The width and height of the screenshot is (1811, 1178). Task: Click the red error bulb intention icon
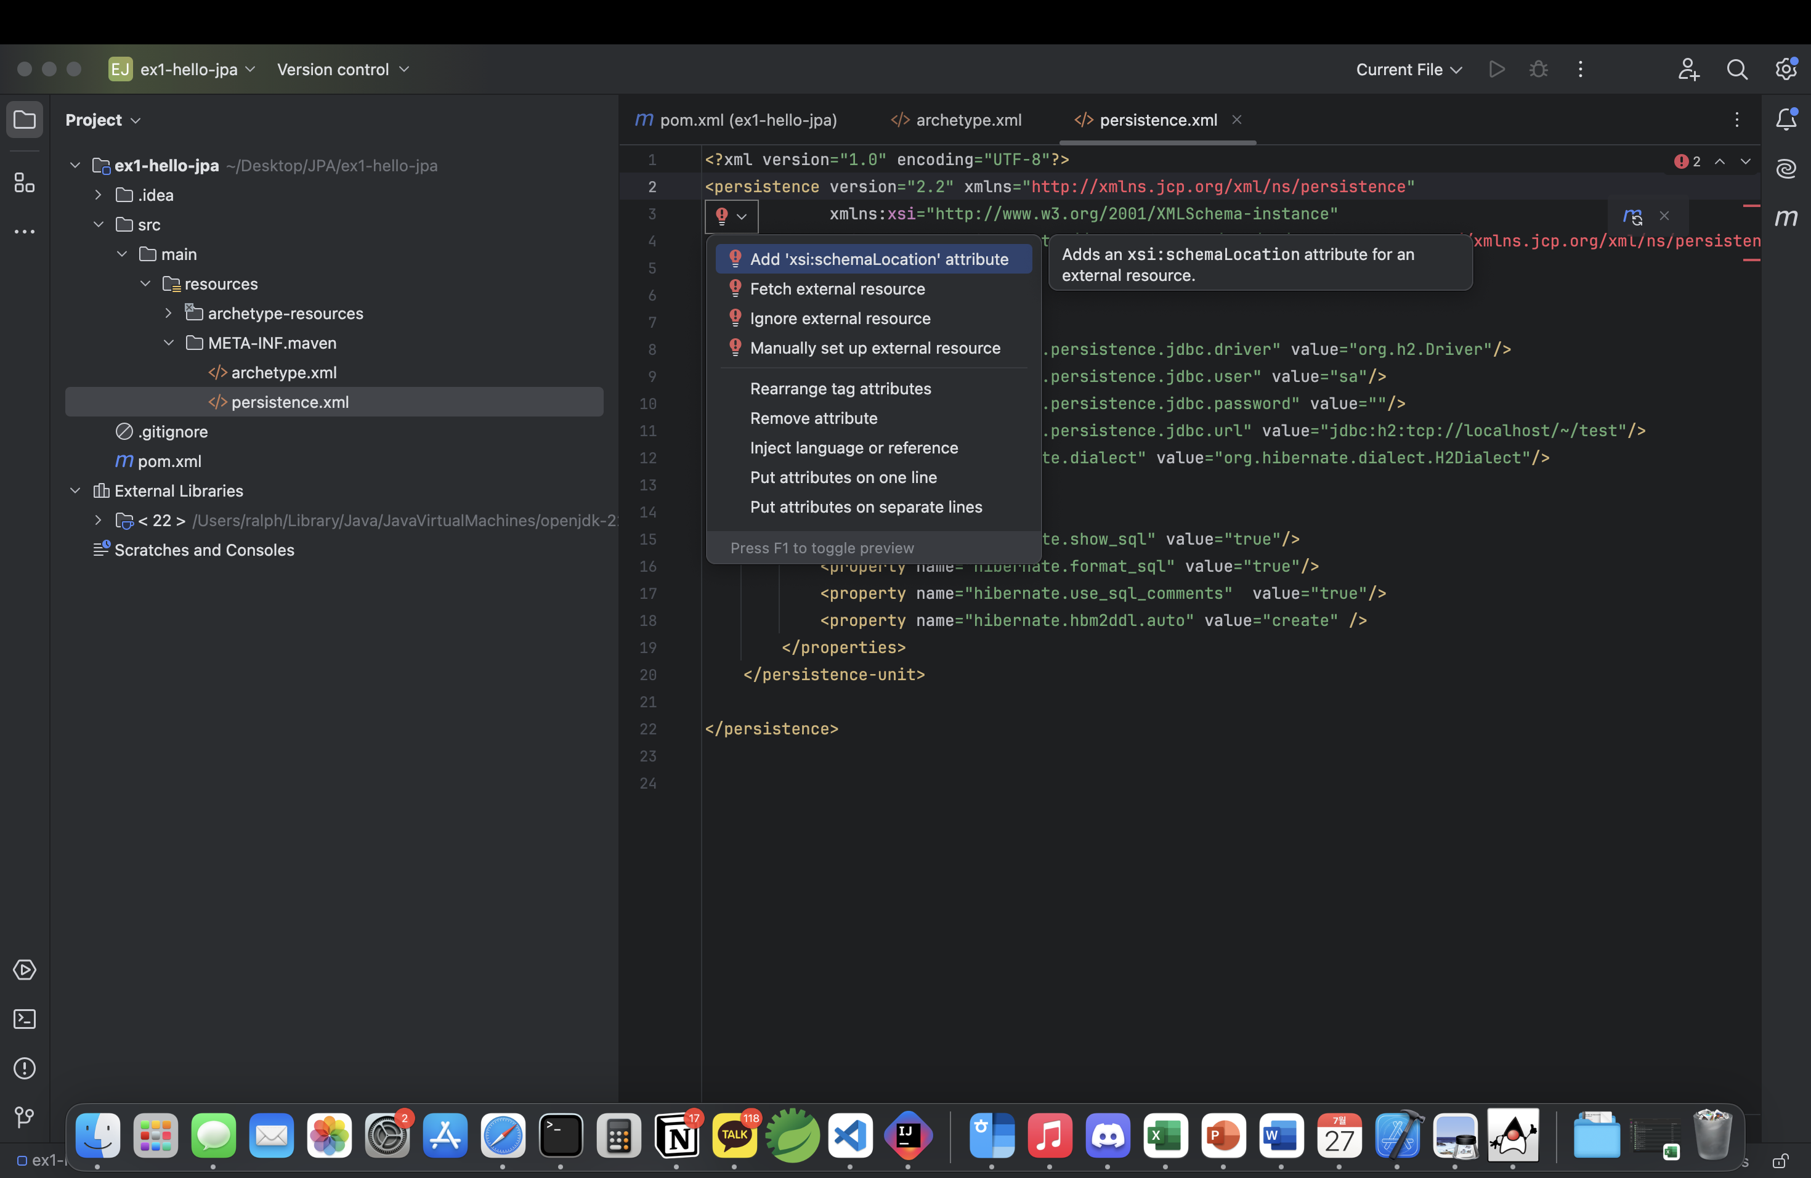click(x=722, y=216)
